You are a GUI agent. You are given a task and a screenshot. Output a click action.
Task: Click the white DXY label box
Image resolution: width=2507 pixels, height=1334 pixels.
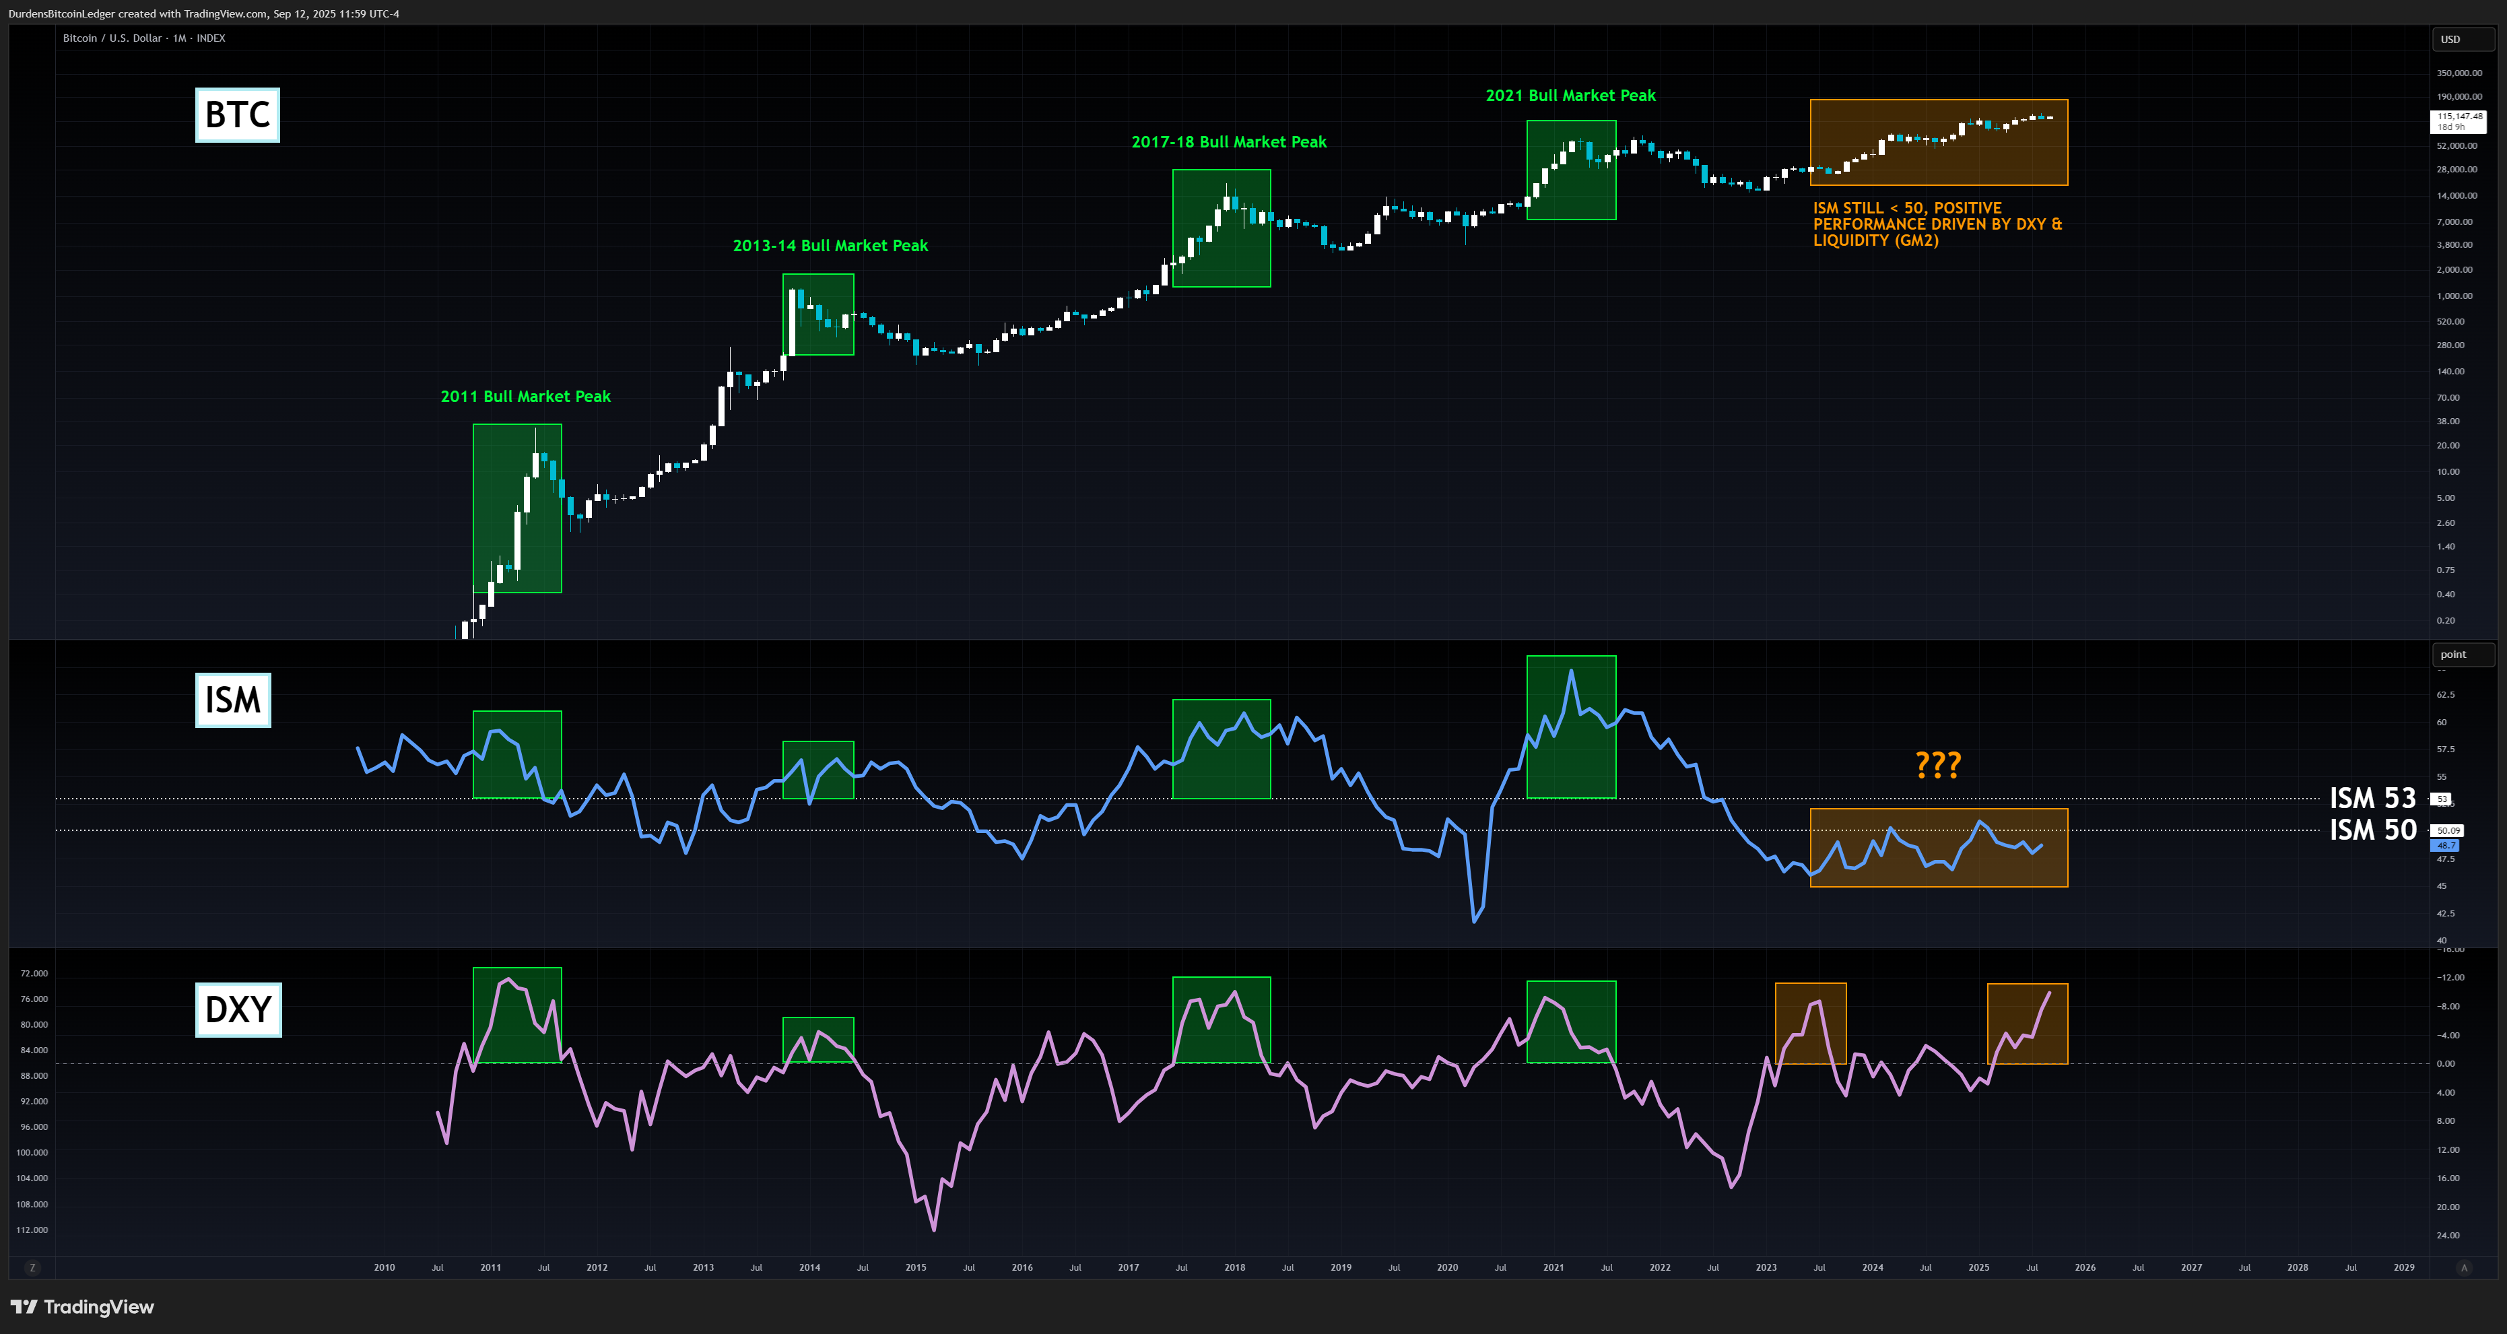238,1009
